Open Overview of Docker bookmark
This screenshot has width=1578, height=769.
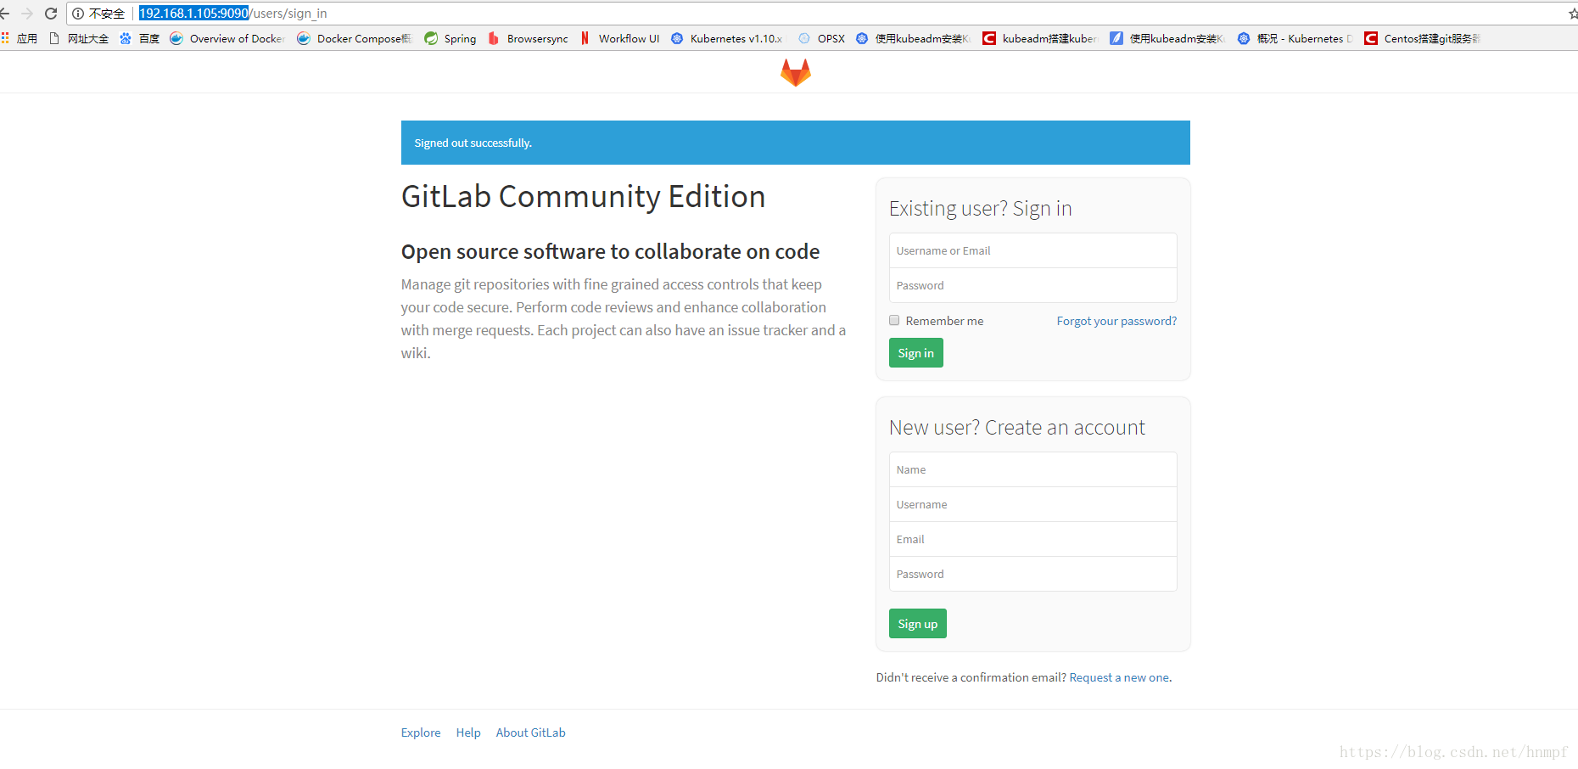coord(227,38)
